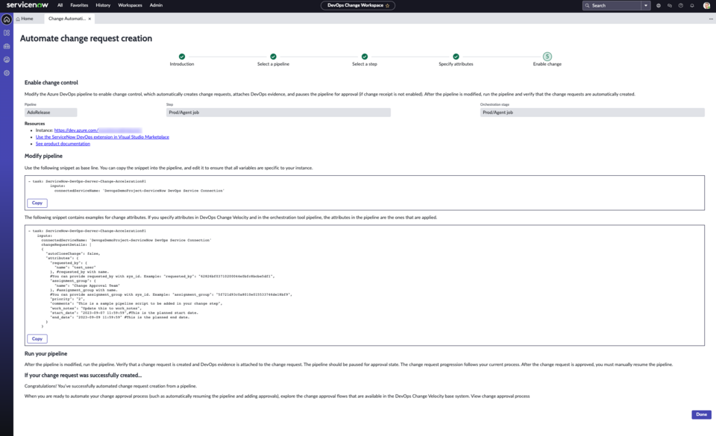Click the 'Congratulations! You've successfully automated' line
716x436 pixels.
[110, 386]
